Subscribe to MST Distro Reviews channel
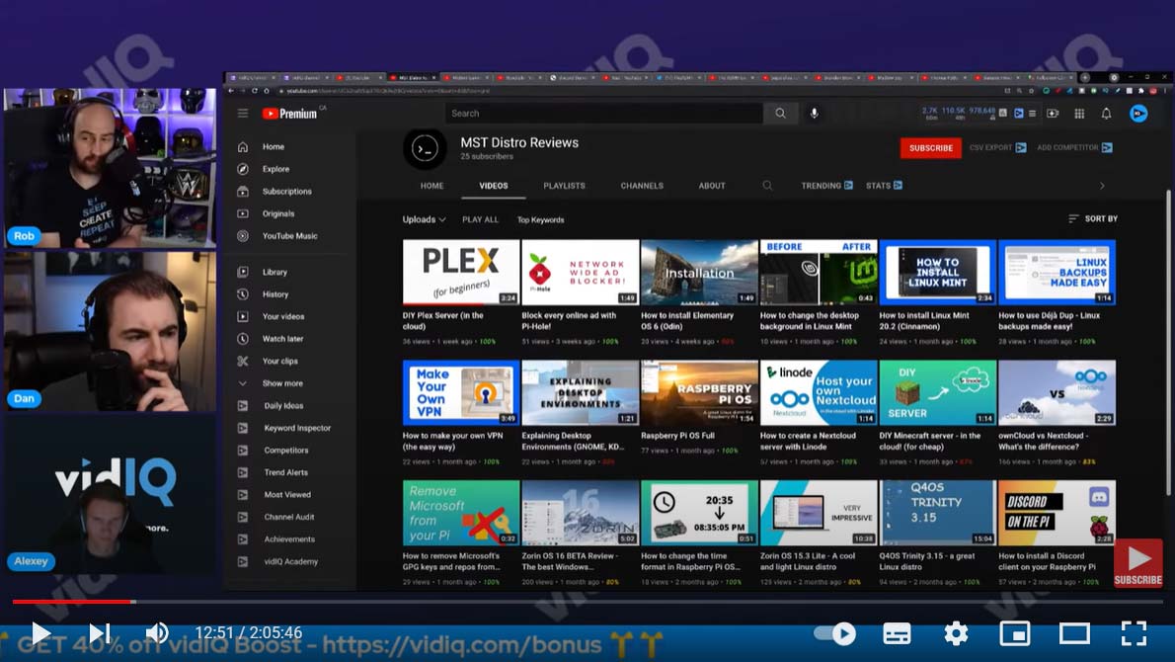The height and width of the screenshot is (662, 1175). point(931,148)
